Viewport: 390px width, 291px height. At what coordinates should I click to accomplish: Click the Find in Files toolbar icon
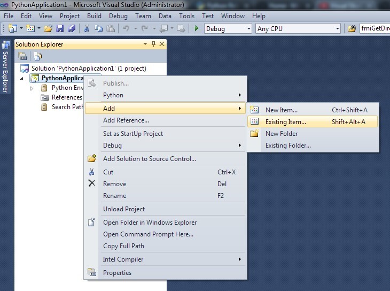tap(352, 29)
